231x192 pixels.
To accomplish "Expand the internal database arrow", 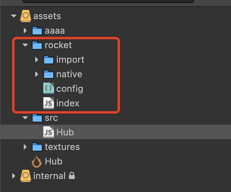I will (14, 176).
